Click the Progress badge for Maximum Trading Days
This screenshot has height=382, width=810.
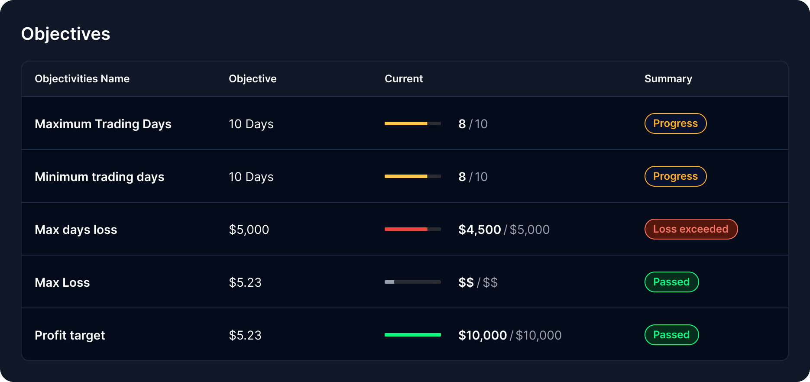(675, 123)
